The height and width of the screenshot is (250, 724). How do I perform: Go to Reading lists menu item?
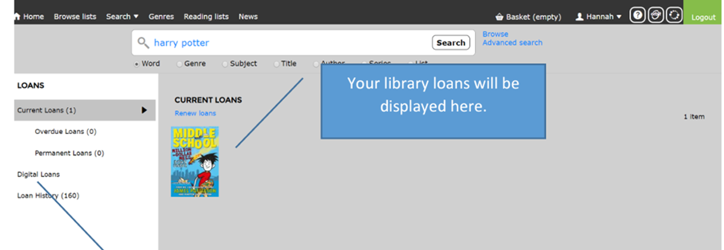(206, 16)
